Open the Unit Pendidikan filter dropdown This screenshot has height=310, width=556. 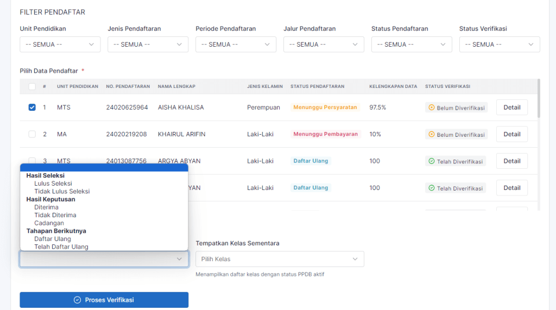tap(60, 45)
